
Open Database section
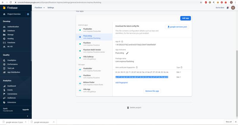11,31
